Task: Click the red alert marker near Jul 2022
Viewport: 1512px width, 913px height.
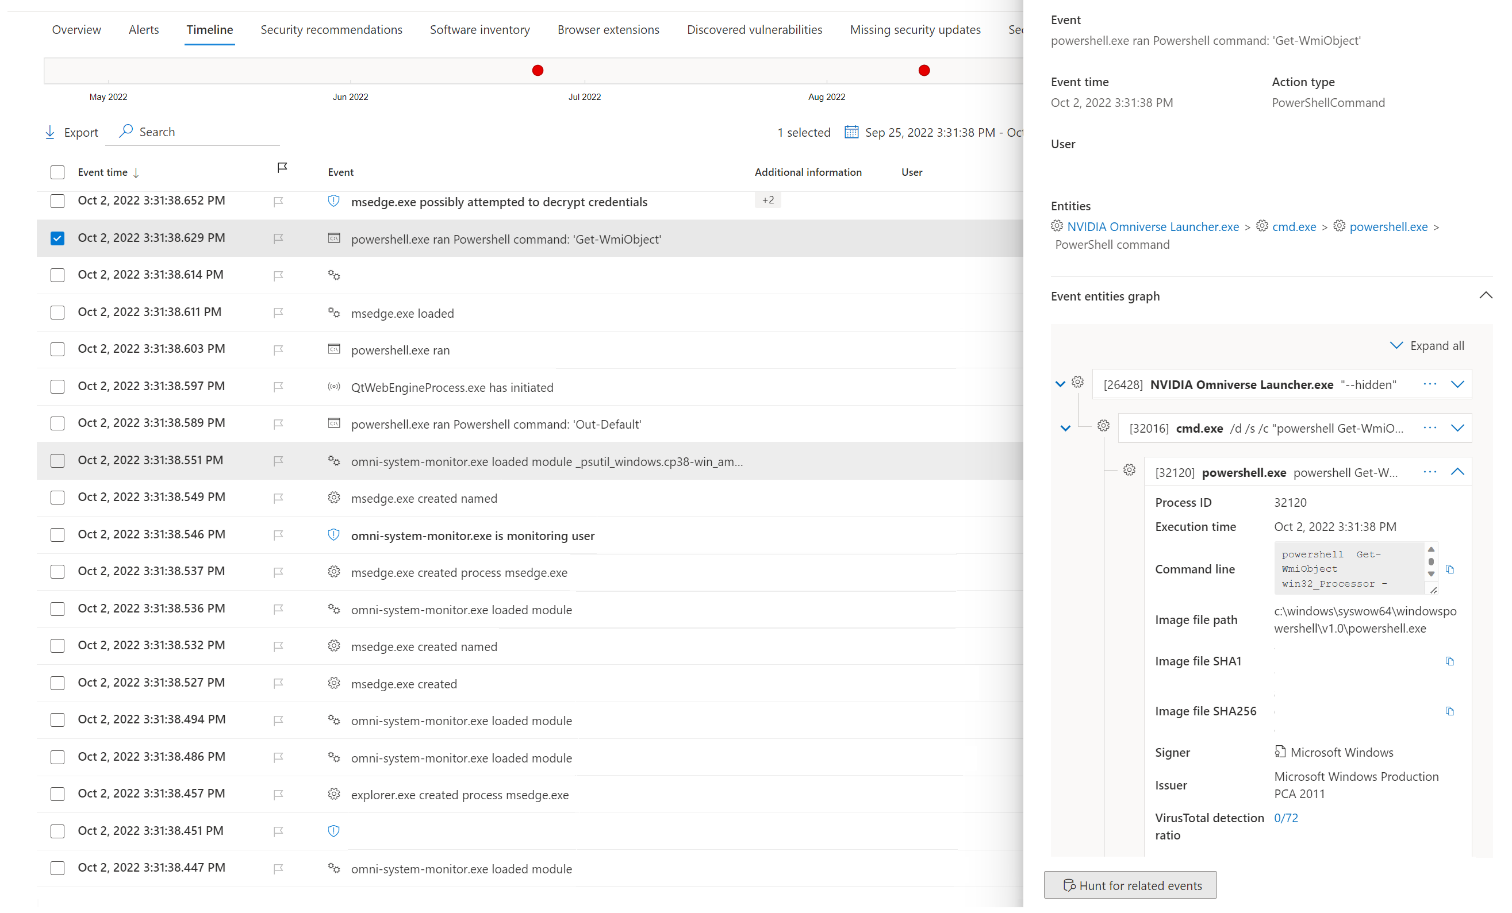Action: (x=538, y=71)
